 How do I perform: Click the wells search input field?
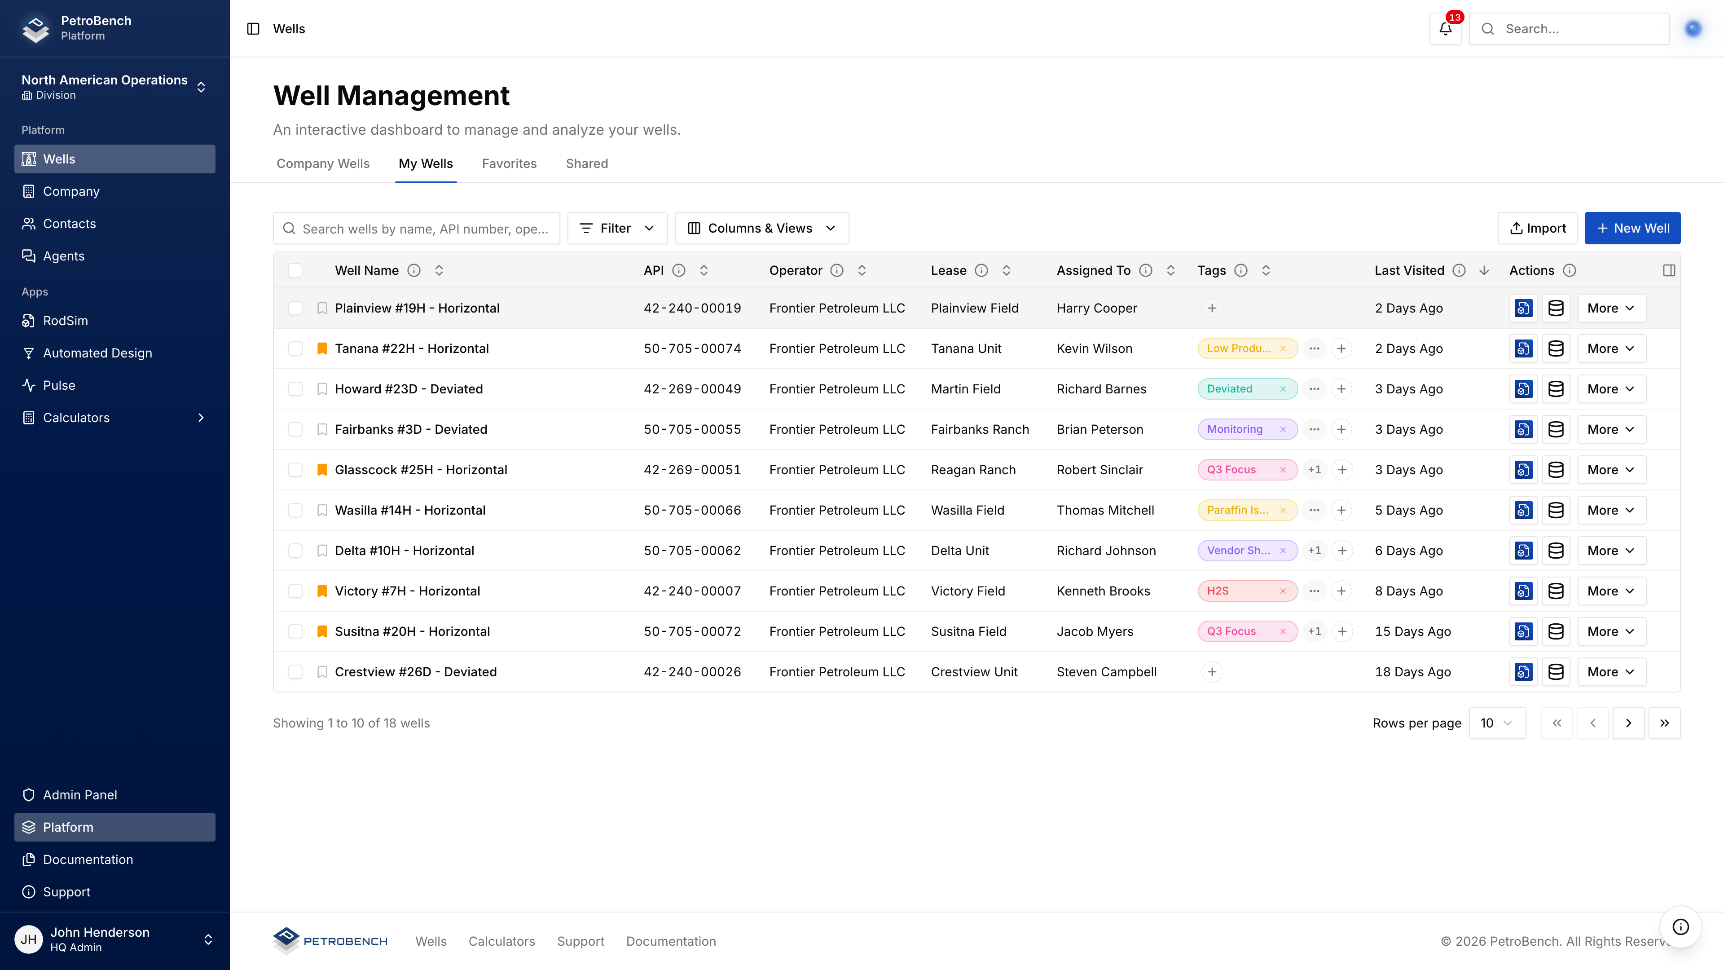[416, 228]
